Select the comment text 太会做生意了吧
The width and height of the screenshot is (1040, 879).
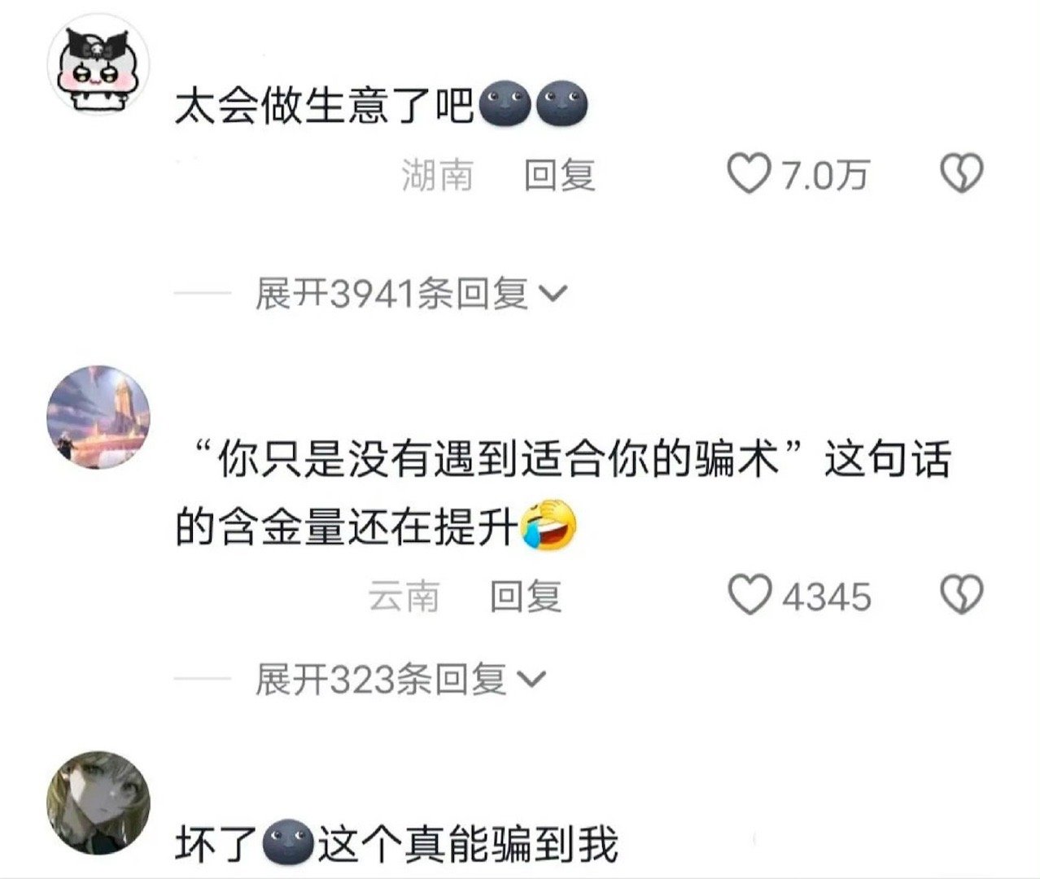pyautogui.click(x=325, y=105)
